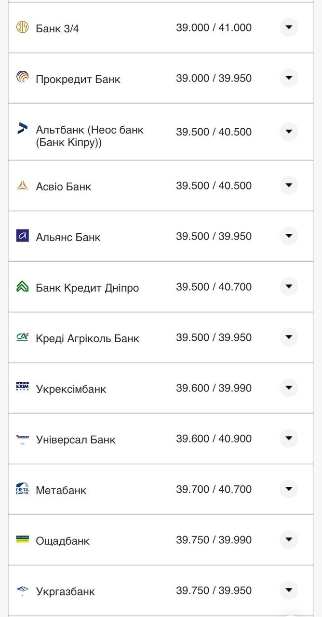Click the Метабанк rate 39.700 / 40.700
322x617 pixels.
tap(214, 489)
